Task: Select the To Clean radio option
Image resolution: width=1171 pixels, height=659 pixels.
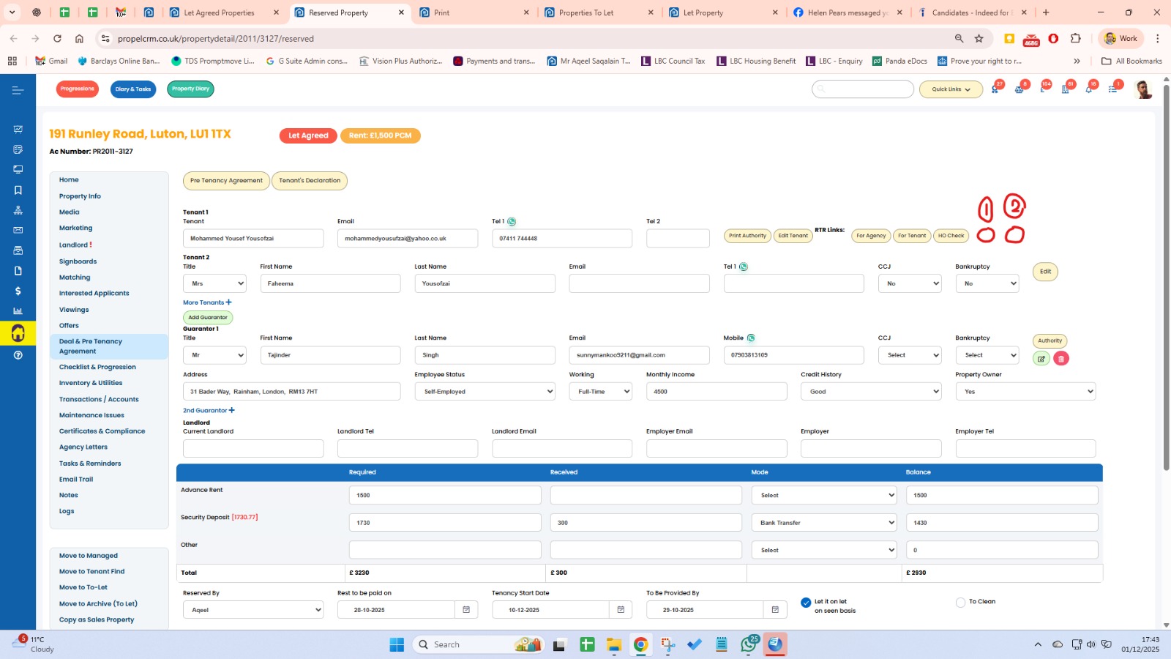Action: click(x=960, y=603)
